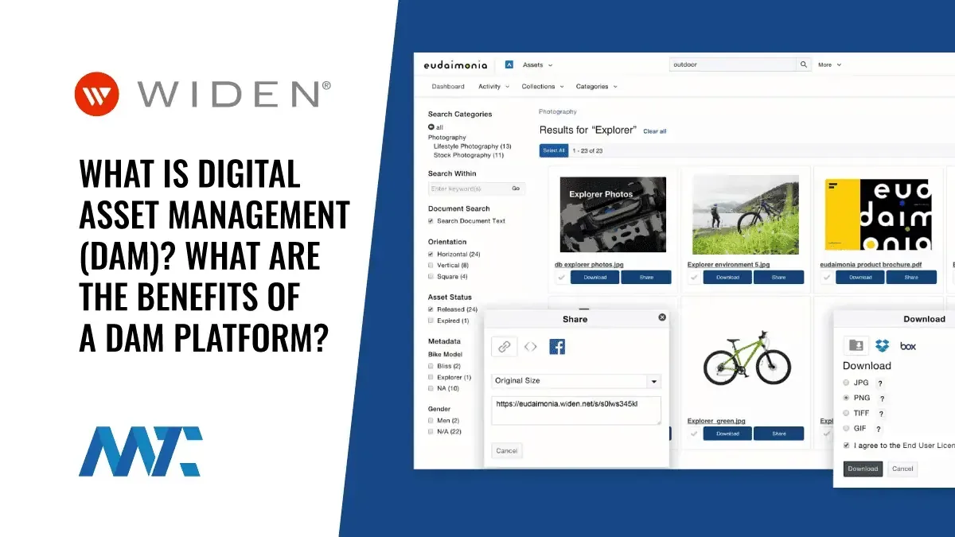Click the blue Assets logo icon
The image size is (955, 537).
tap(509, 64)
